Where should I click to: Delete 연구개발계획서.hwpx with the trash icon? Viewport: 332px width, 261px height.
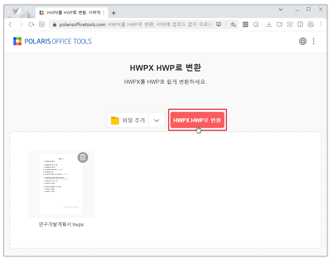pyautogui.click(x=83, y=157)
